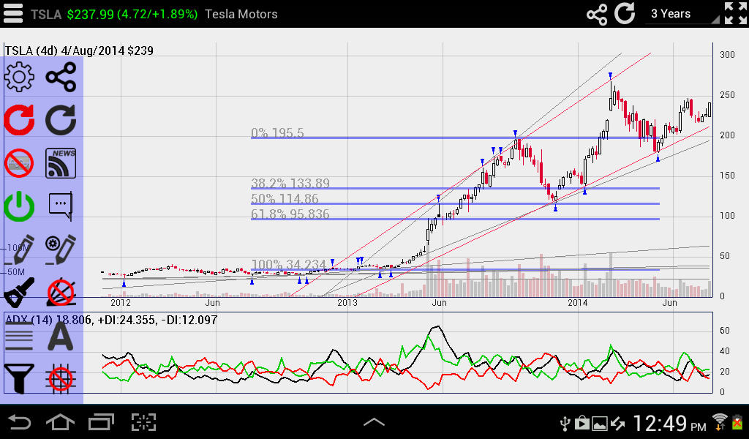749x439 pixels.
Task: Tap the USB status icon
Action: point(565,423)
